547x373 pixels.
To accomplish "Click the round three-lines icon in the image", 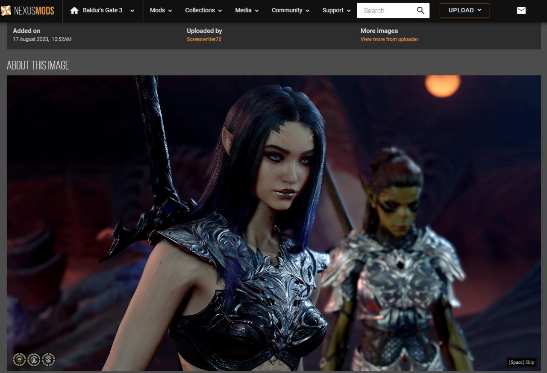I will point(19,360).
